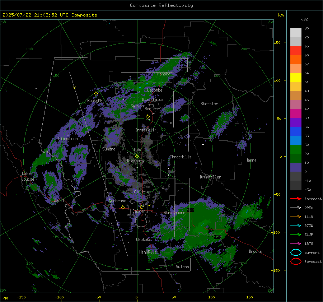Click the RedDeer city label
Image resolution: width=323 pixels, height=302 pixels.
152,109
